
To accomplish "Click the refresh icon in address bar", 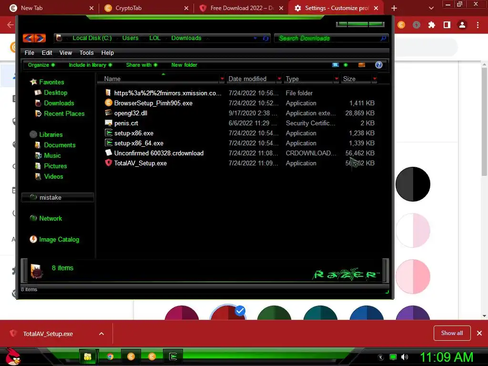I will pos(266,38).
